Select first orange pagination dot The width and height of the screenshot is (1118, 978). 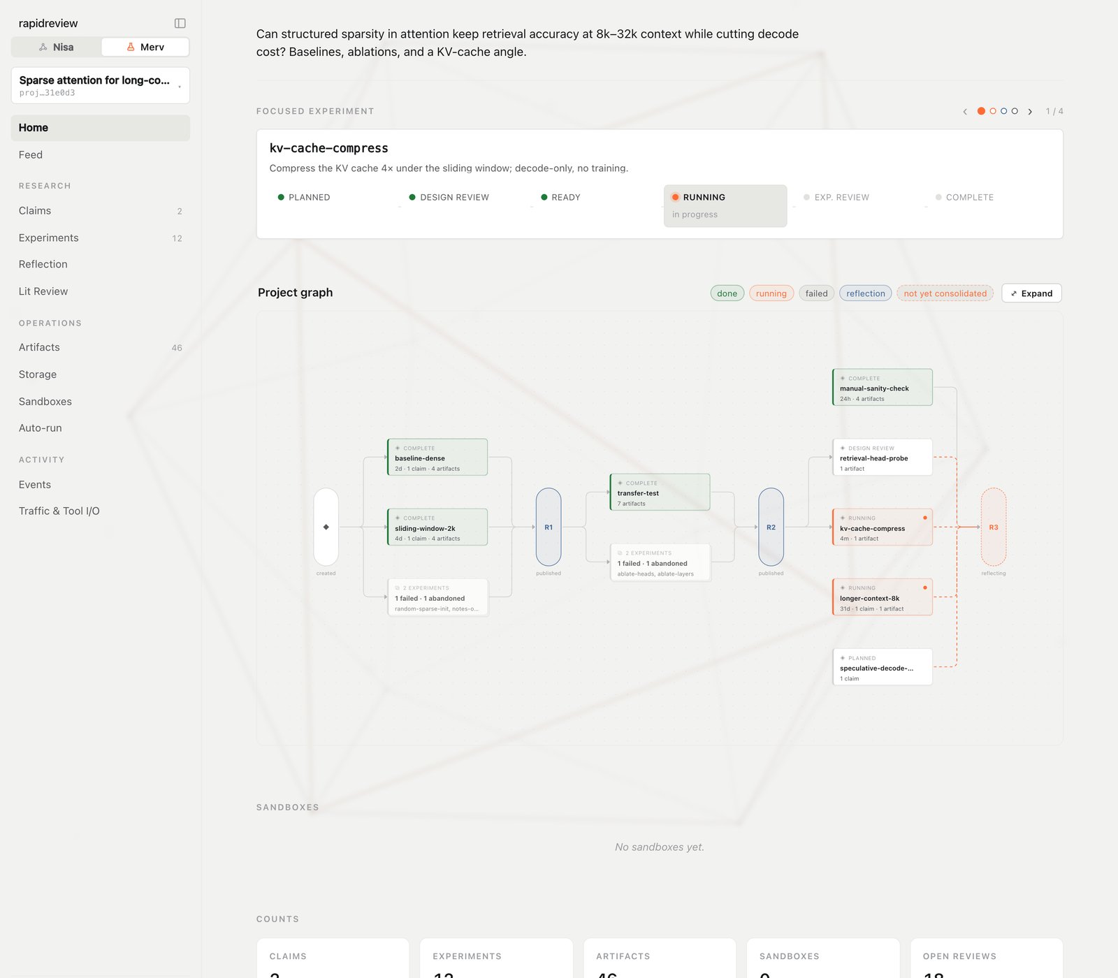coord(981,111)
